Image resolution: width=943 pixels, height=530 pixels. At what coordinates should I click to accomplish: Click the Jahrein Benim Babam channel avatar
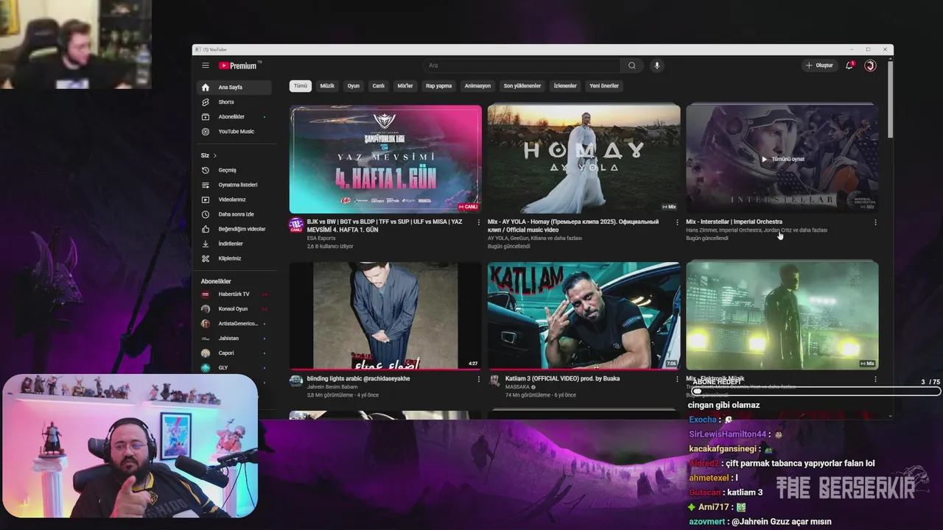coord(296,381)
